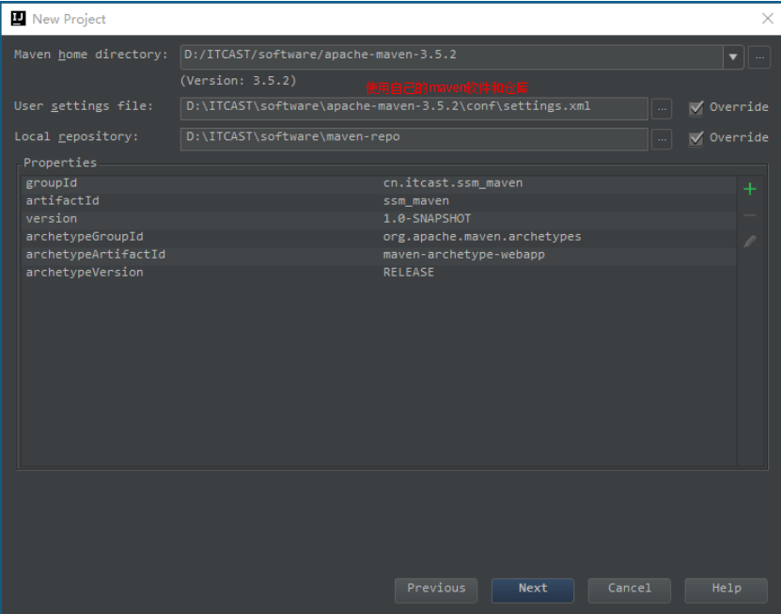Viewport: 781px width, 614px height.
Task: Click value maven-archetype-webapp
Action: click(463, 255)
